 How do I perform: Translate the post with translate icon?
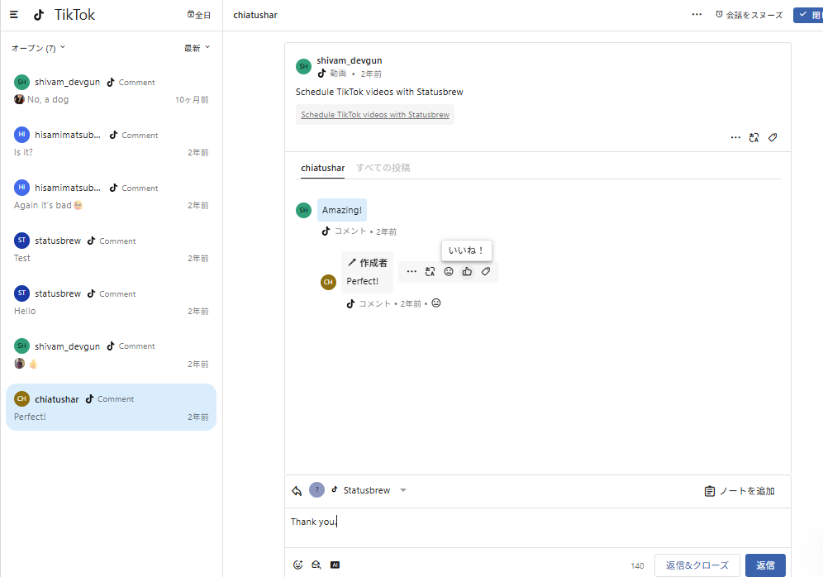754,137
